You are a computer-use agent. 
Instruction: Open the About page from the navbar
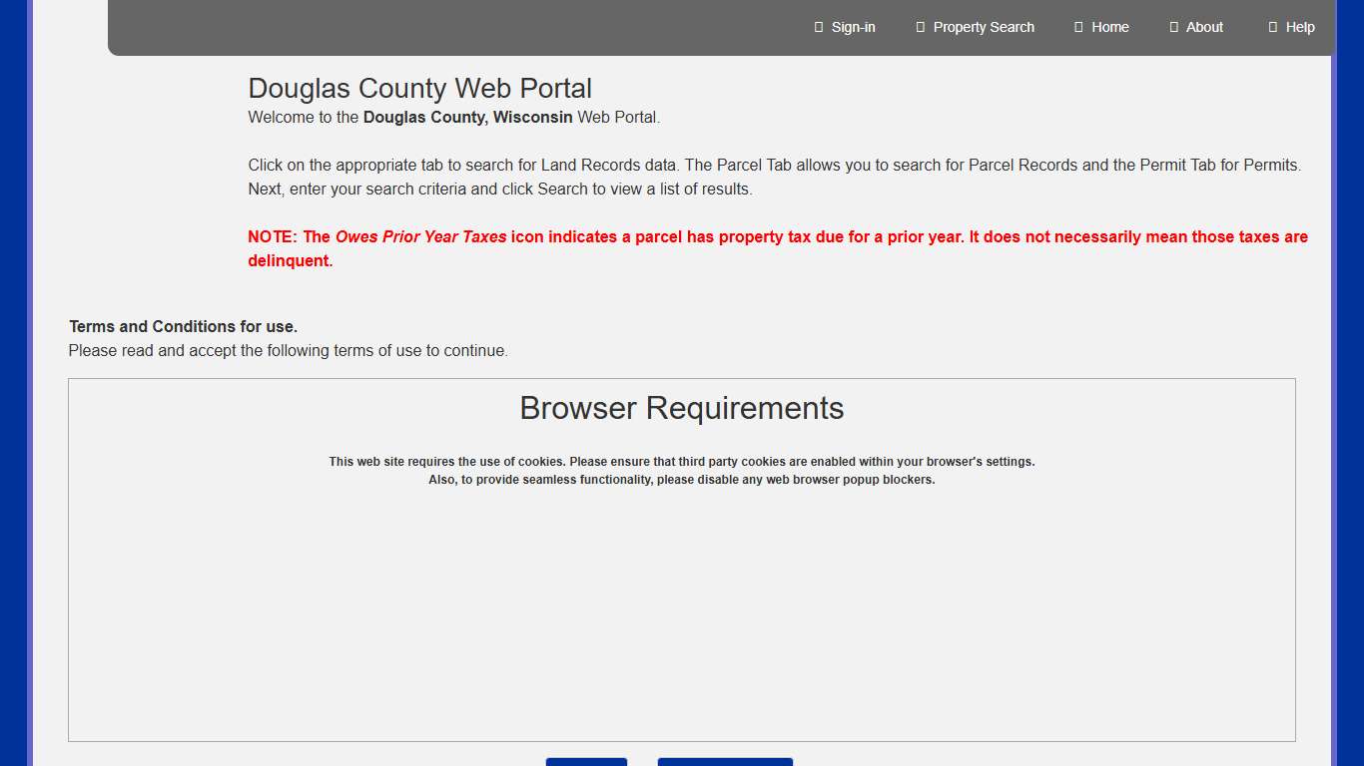[x=1203, y=27]
